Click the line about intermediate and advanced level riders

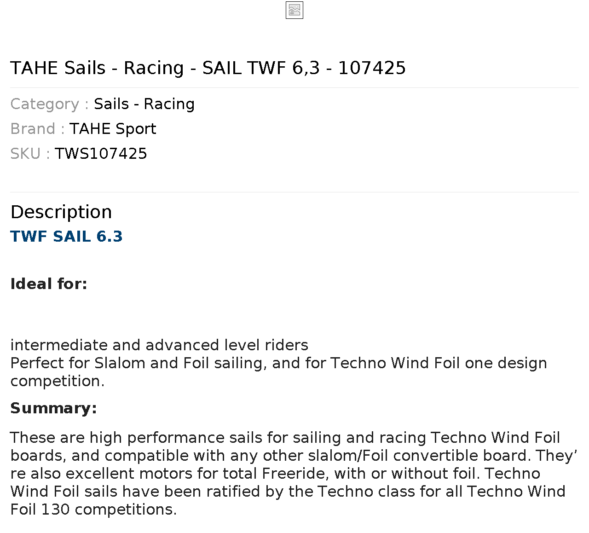click(x=159, y=345)
